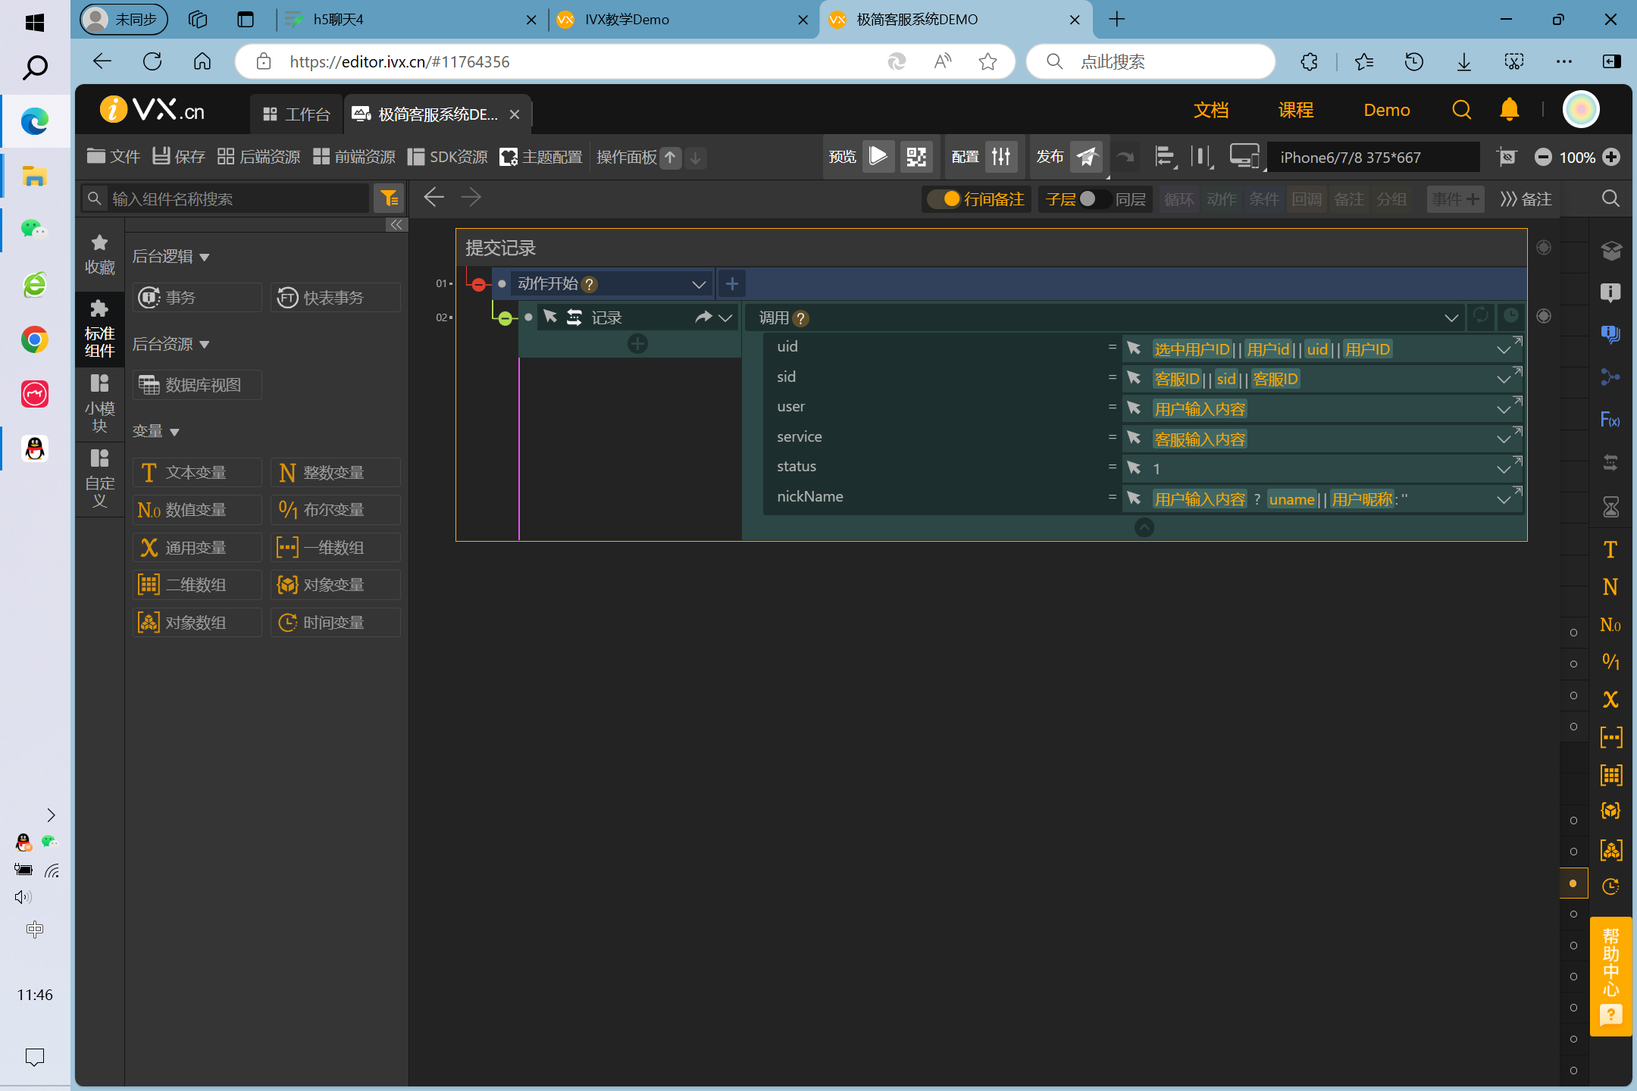This screenshot has height=1091, width=1637.
Task: Open 前端资源 menu
Action: (x=354, y=157)
